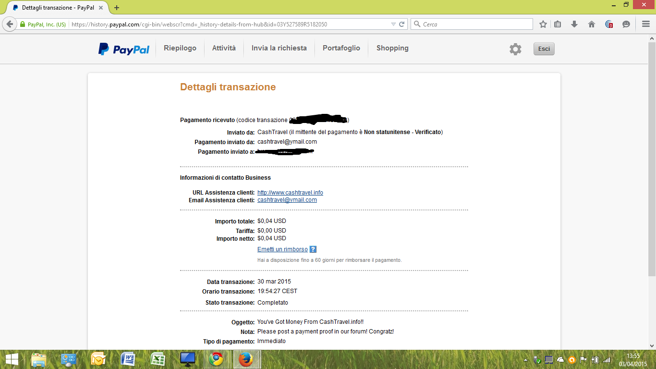The height and width of the screenshot is (369, 656).
Task: Click the network signal tray icon
Action: (x=607, y=359)
